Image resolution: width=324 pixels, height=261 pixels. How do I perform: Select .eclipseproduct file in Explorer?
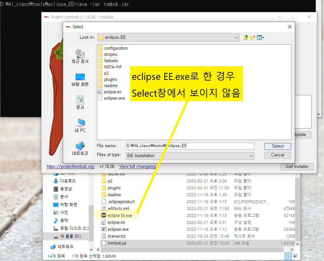point(197,202)
